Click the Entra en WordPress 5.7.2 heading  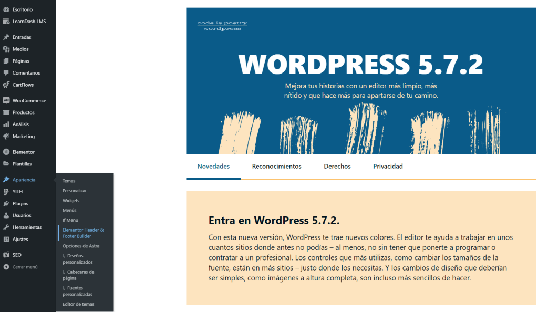(x=274, y=221)
